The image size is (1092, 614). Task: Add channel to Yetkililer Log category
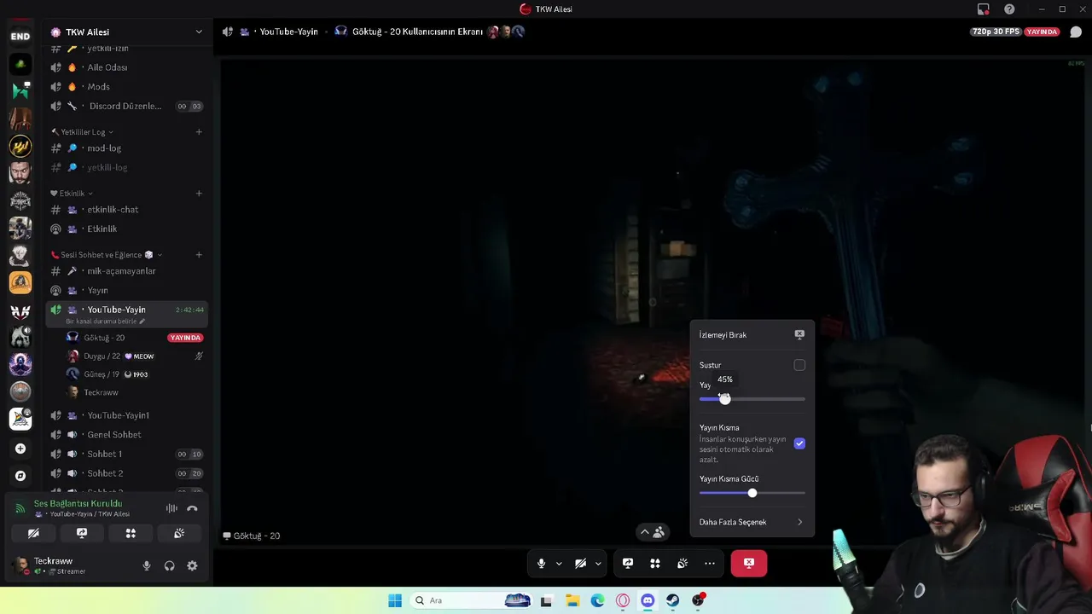click(199, 132)
